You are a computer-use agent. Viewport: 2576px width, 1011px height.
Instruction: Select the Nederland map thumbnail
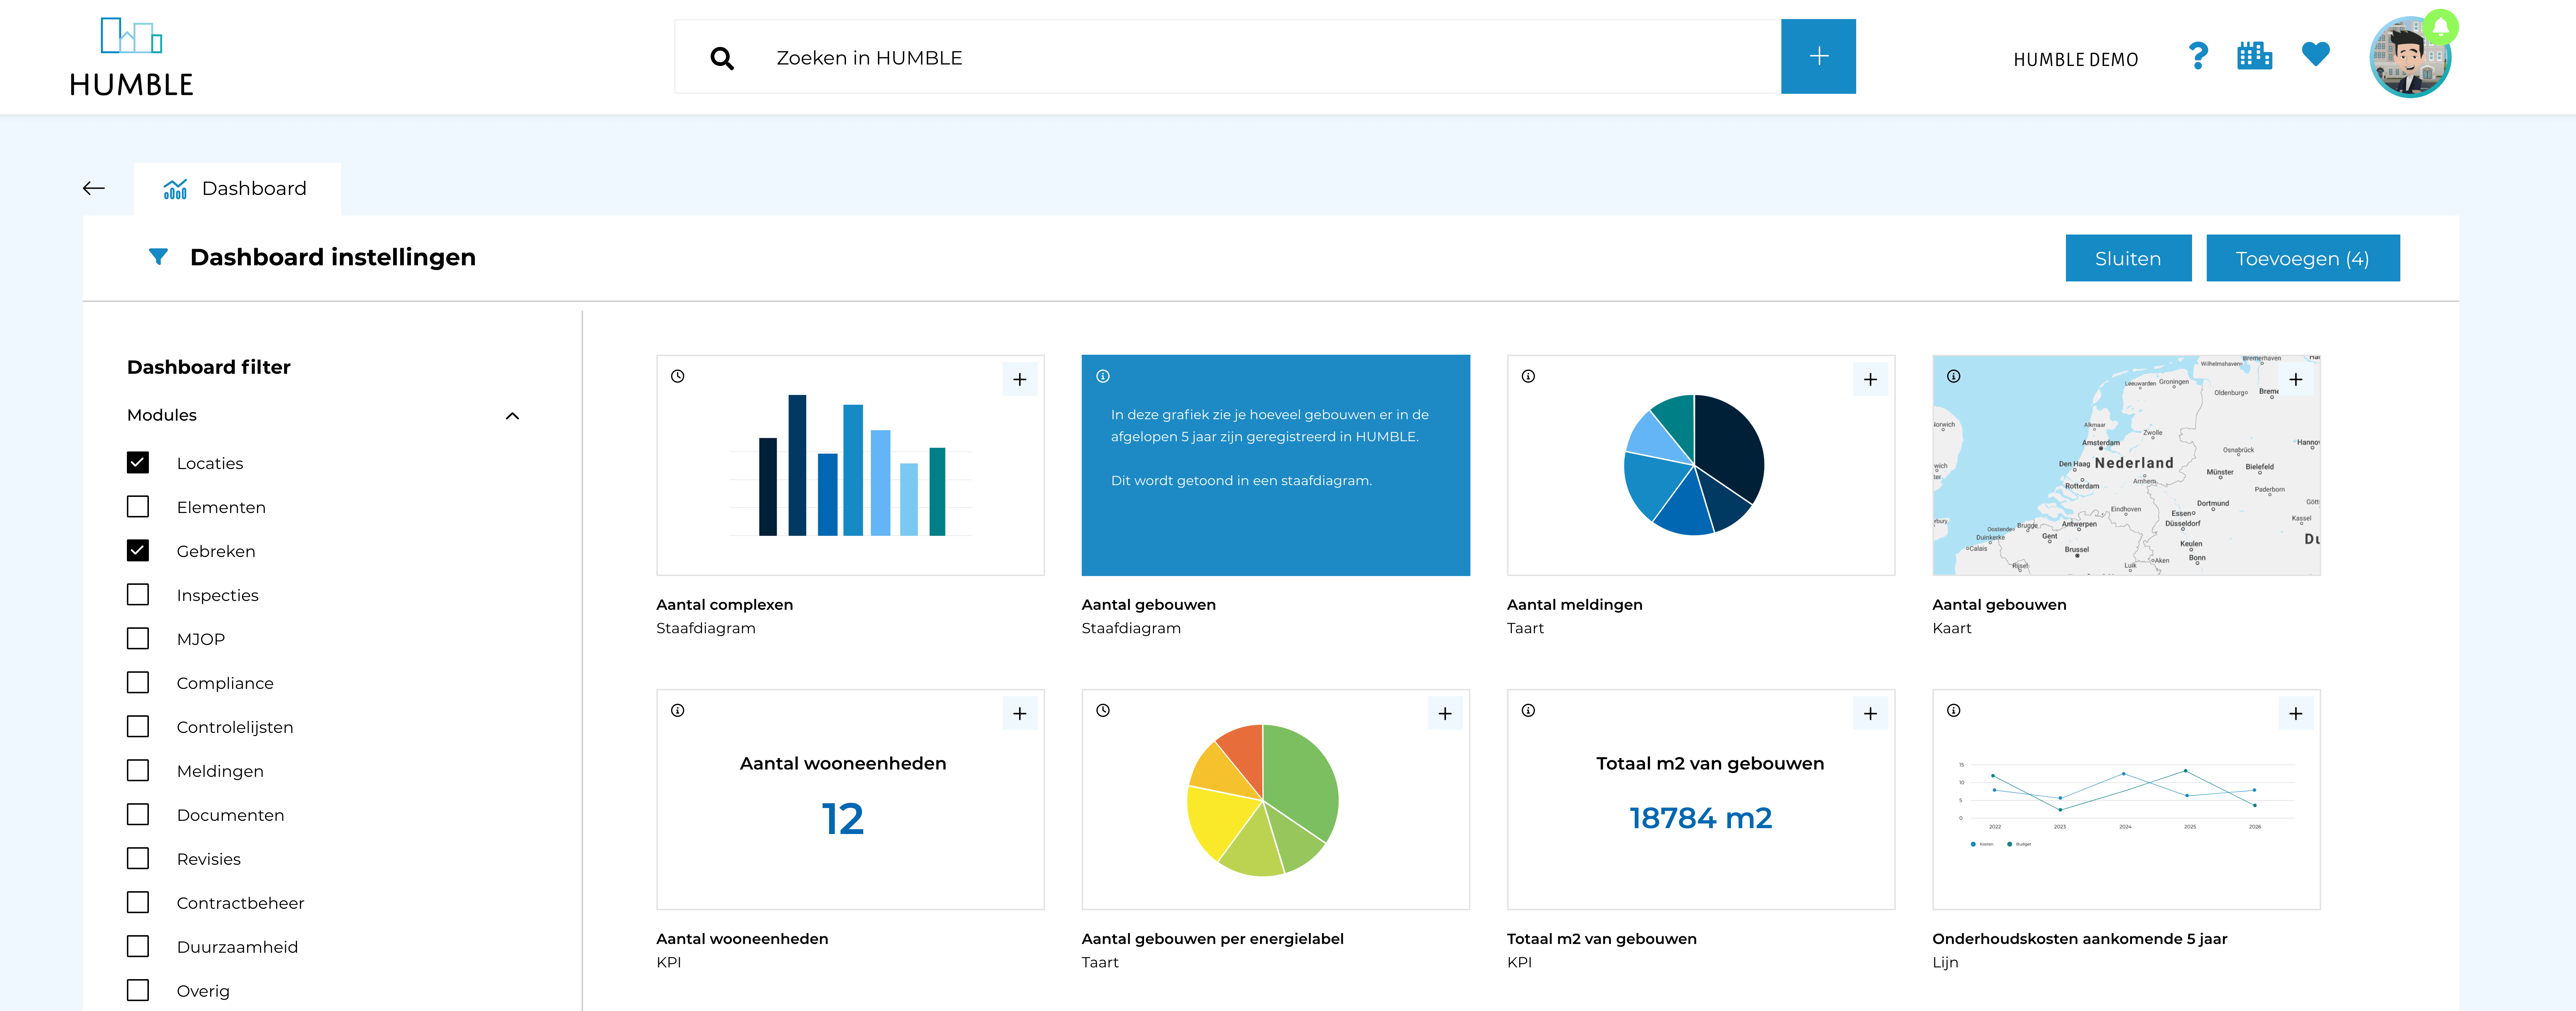click(x=2126, y=465)
